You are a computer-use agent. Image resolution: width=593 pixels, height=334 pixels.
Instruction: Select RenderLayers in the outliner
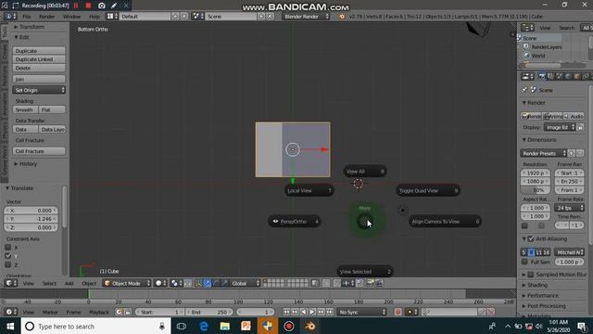tap(546, 47)
